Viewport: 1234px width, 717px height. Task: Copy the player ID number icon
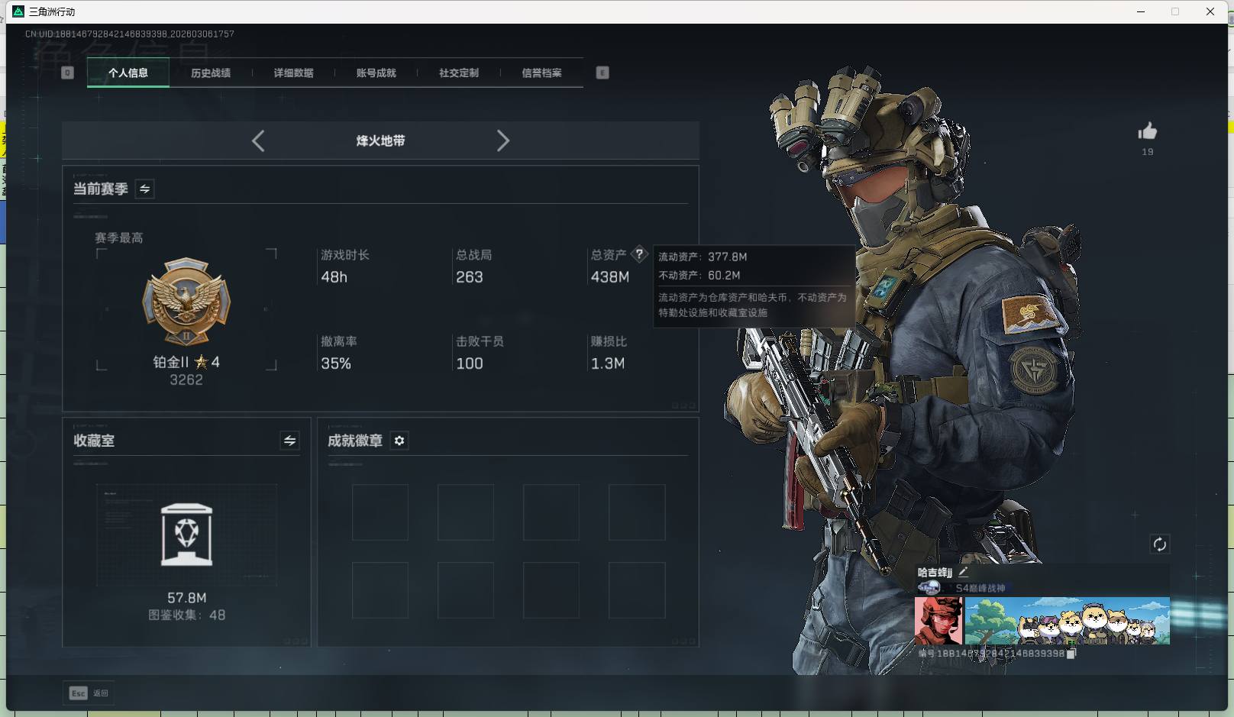pos(1071,654)
